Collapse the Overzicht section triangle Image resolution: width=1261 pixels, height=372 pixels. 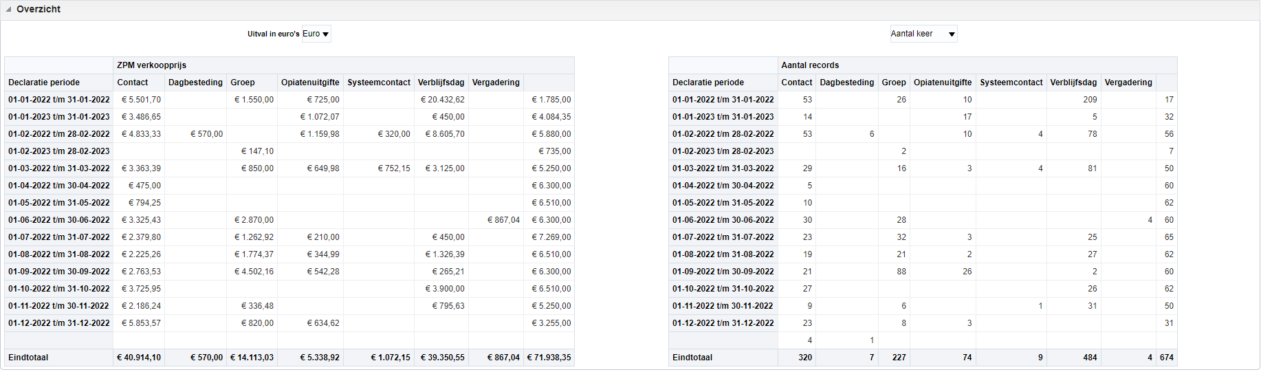(8, 10)
